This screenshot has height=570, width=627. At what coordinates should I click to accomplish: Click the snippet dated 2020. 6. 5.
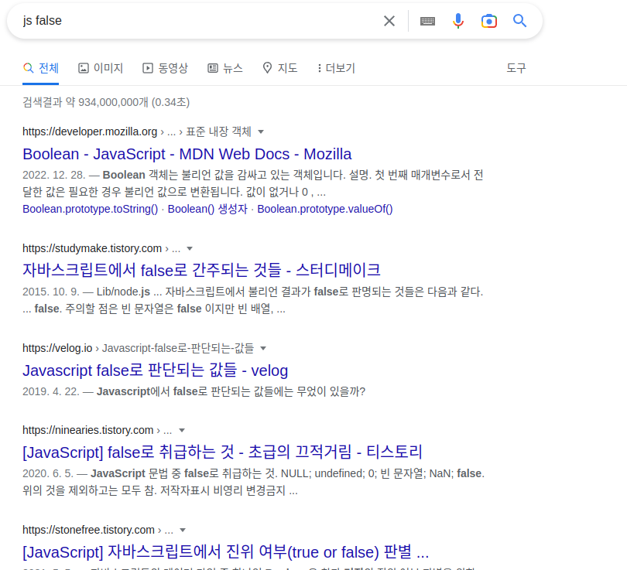point(254,482)
